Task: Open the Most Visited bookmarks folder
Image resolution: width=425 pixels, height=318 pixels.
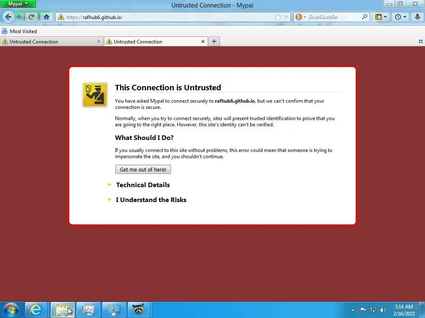Action: pos(19,31)
